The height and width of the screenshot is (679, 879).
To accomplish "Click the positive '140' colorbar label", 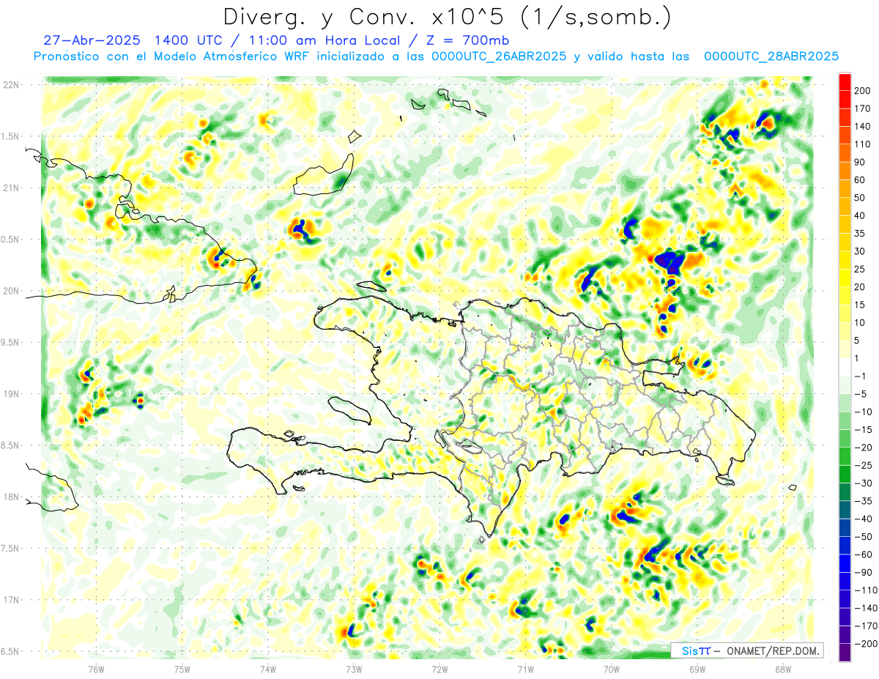I will 863,126.
